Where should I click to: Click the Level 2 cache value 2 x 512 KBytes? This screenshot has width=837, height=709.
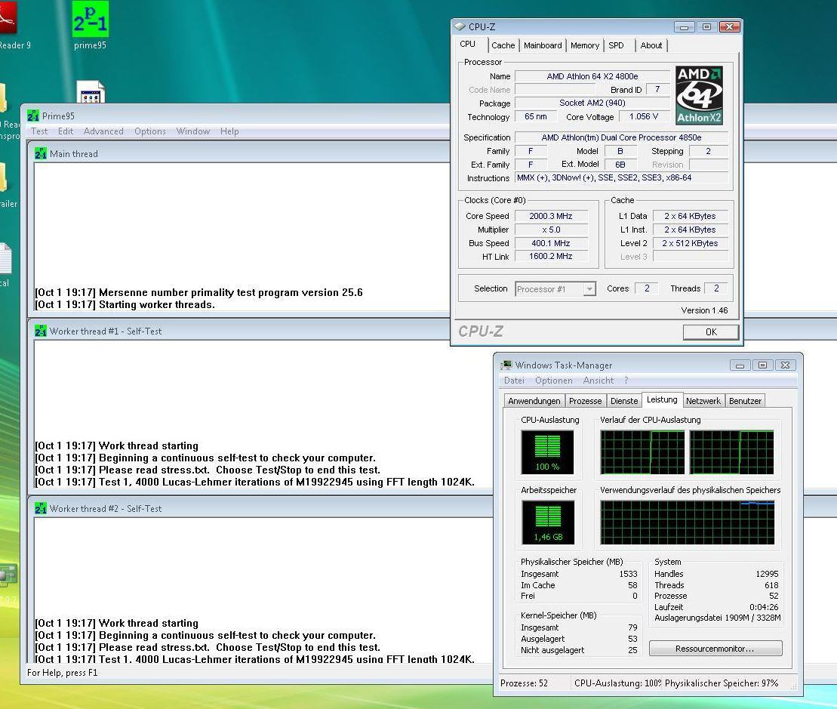pyautogui.click(x=690, y=243)
